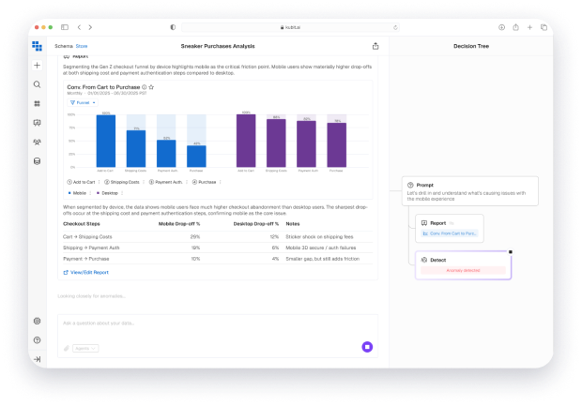Click the plus icon in the left sidebar
The width and height of the screenshot is (582, 406).
[37, 66]
